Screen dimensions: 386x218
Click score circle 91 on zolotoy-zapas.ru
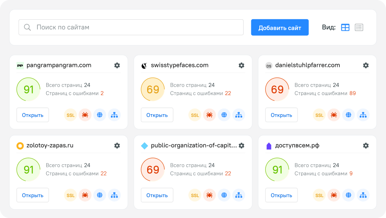pos(29,170)
